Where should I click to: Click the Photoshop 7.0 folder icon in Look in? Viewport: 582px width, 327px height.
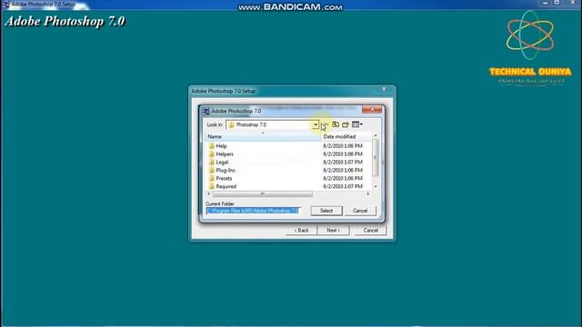tap(231, 125)
